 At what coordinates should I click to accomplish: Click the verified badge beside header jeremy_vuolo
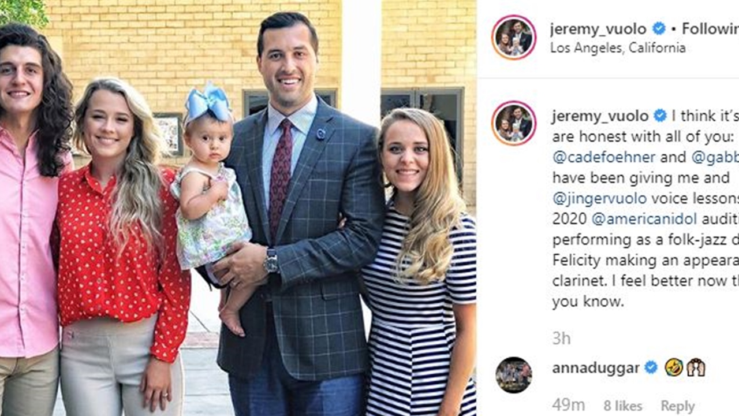click(659, 28)
